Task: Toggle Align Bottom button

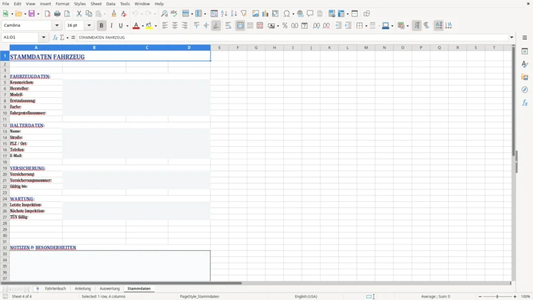Action: 216,26
